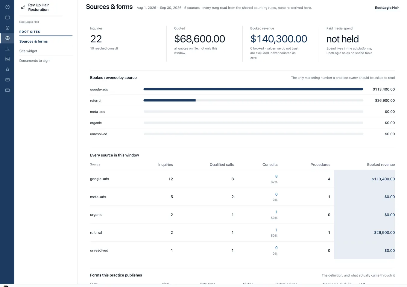The height and width of the screenshot is (287, 407).
Task: Click the 'Forms this practice publishes' heading
Action: coord(116,275)
